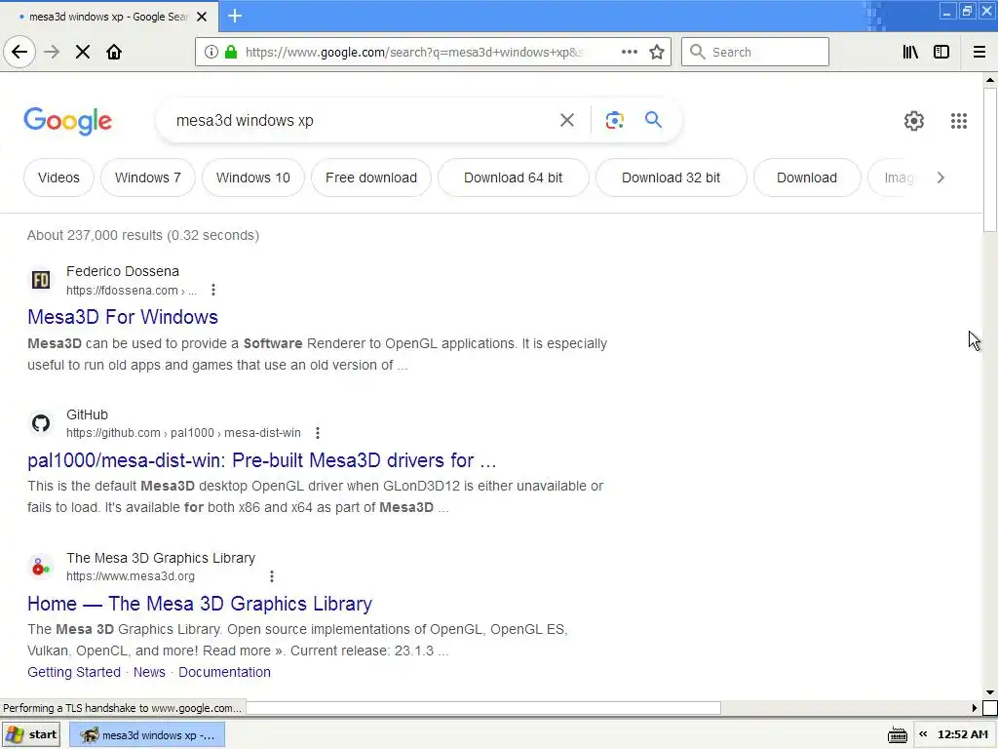Click the vertical scrollbar thumb
The height and width of the screenshot is (749, 998).
click(x=990, y=160)
